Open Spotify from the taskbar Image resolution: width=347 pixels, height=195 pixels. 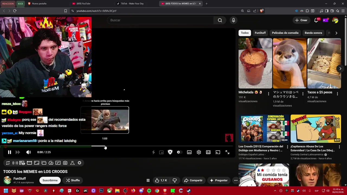point(149,191)
